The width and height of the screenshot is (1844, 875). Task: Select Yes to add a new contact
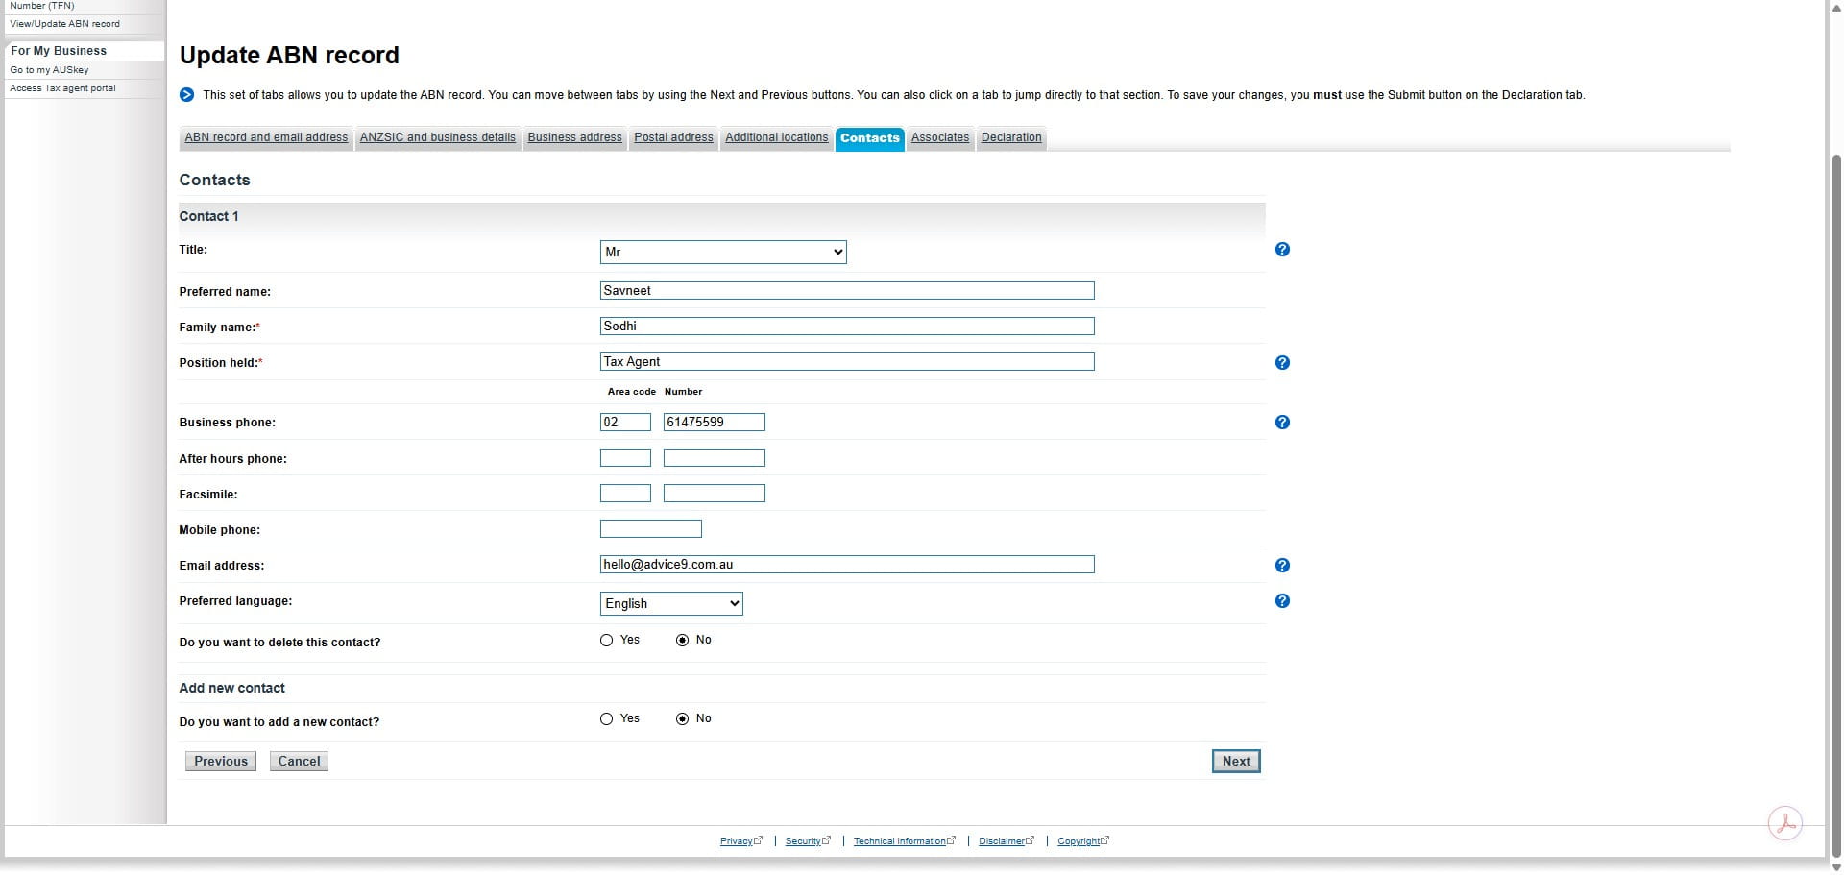[x=606, y=719]
